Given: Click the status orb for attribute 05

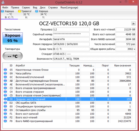Looking at the screenshot, I should point(5,70).
